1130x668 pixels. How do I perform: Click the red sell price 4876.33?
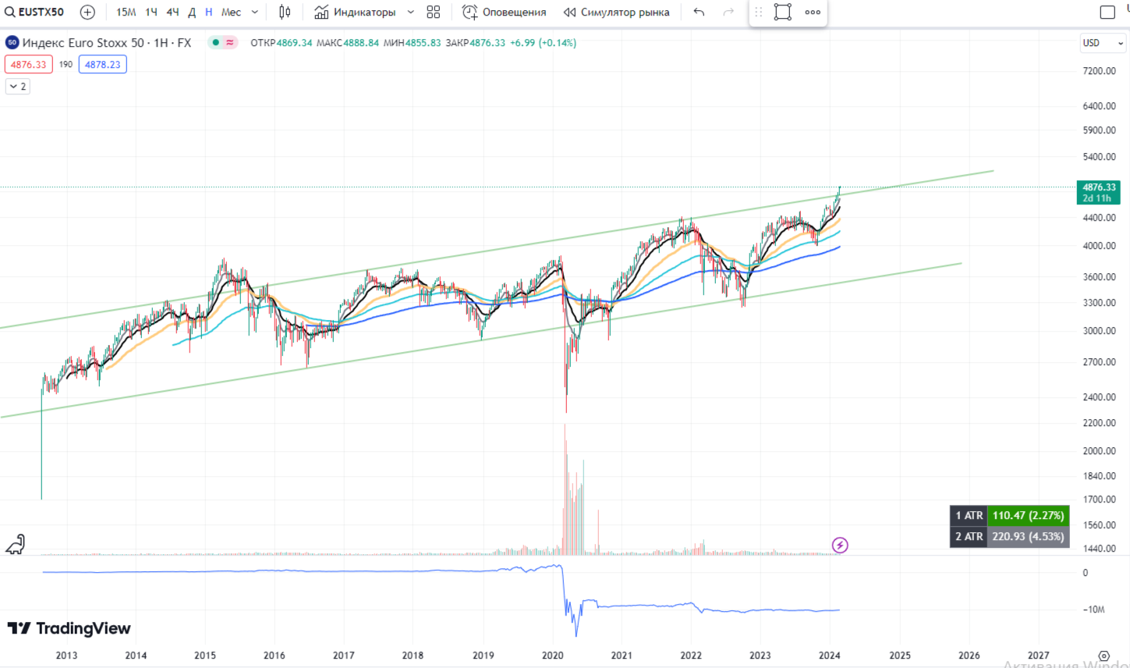point(28,64)
